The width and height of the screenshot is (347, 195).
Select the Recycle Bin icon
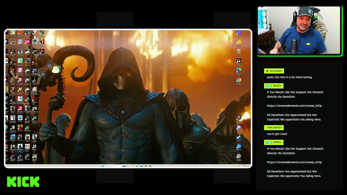click(x=239, y=52)
